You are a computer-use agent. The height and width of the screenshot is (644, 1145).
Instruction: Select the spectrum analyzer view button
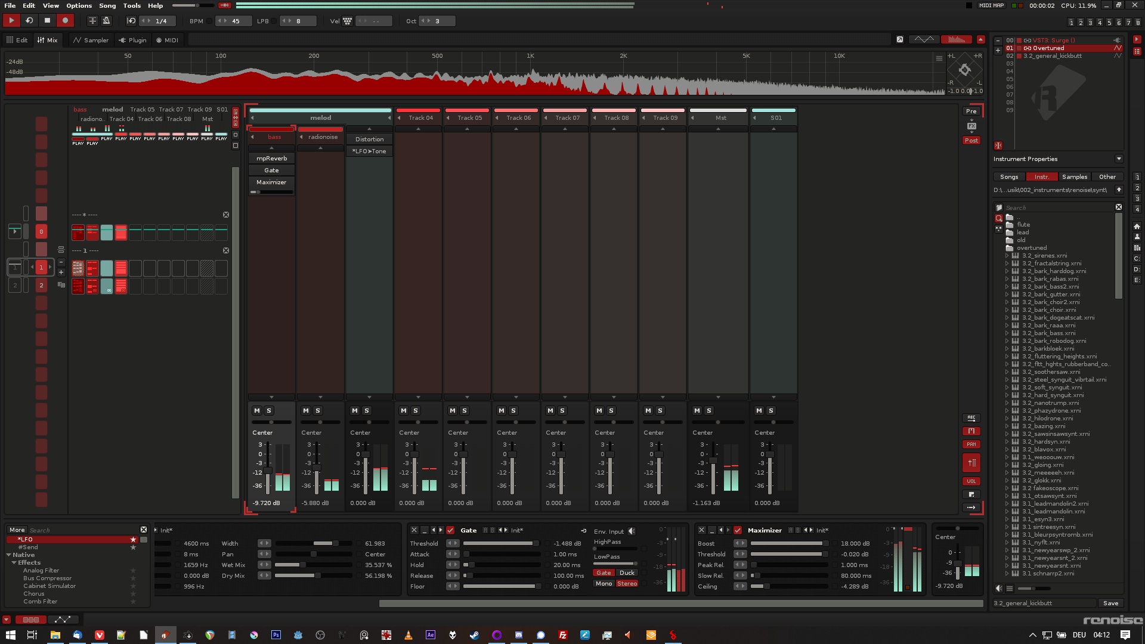[x=956, y=39]
